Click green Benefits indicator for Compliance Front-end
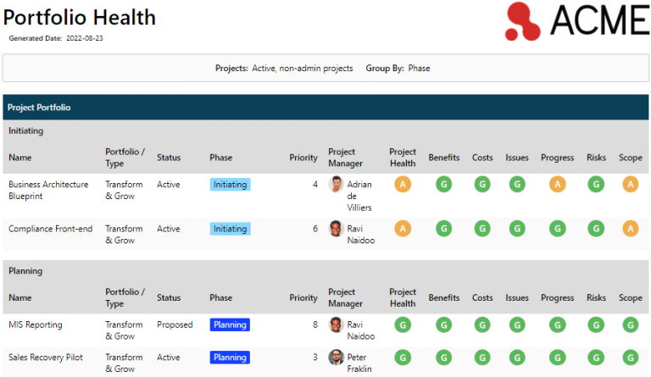651x377 pixels. (443, 228)
